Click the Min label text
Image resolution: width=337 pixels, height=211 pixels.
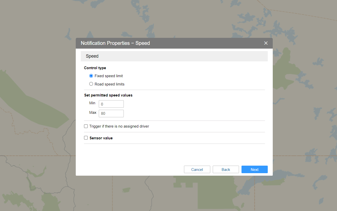point(92,103)
